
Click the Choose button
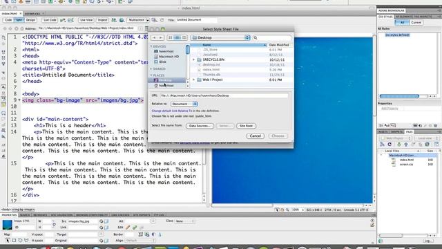[278, 136]
